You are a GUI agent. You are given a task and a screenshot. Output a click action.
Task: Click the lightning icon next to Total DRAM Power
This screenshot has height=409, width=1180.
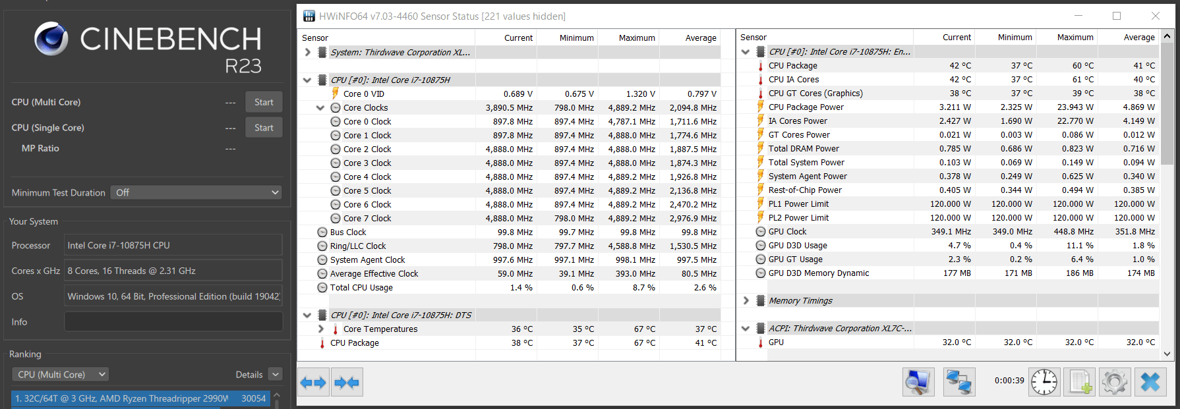coord(761,149)
